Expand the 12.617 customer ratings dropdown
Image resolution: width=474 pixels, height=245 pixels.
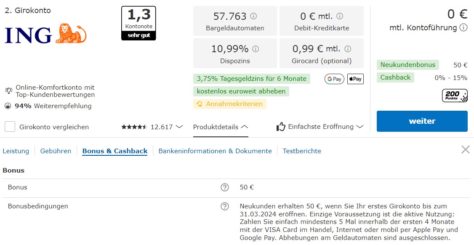click(x=152, y=127)
